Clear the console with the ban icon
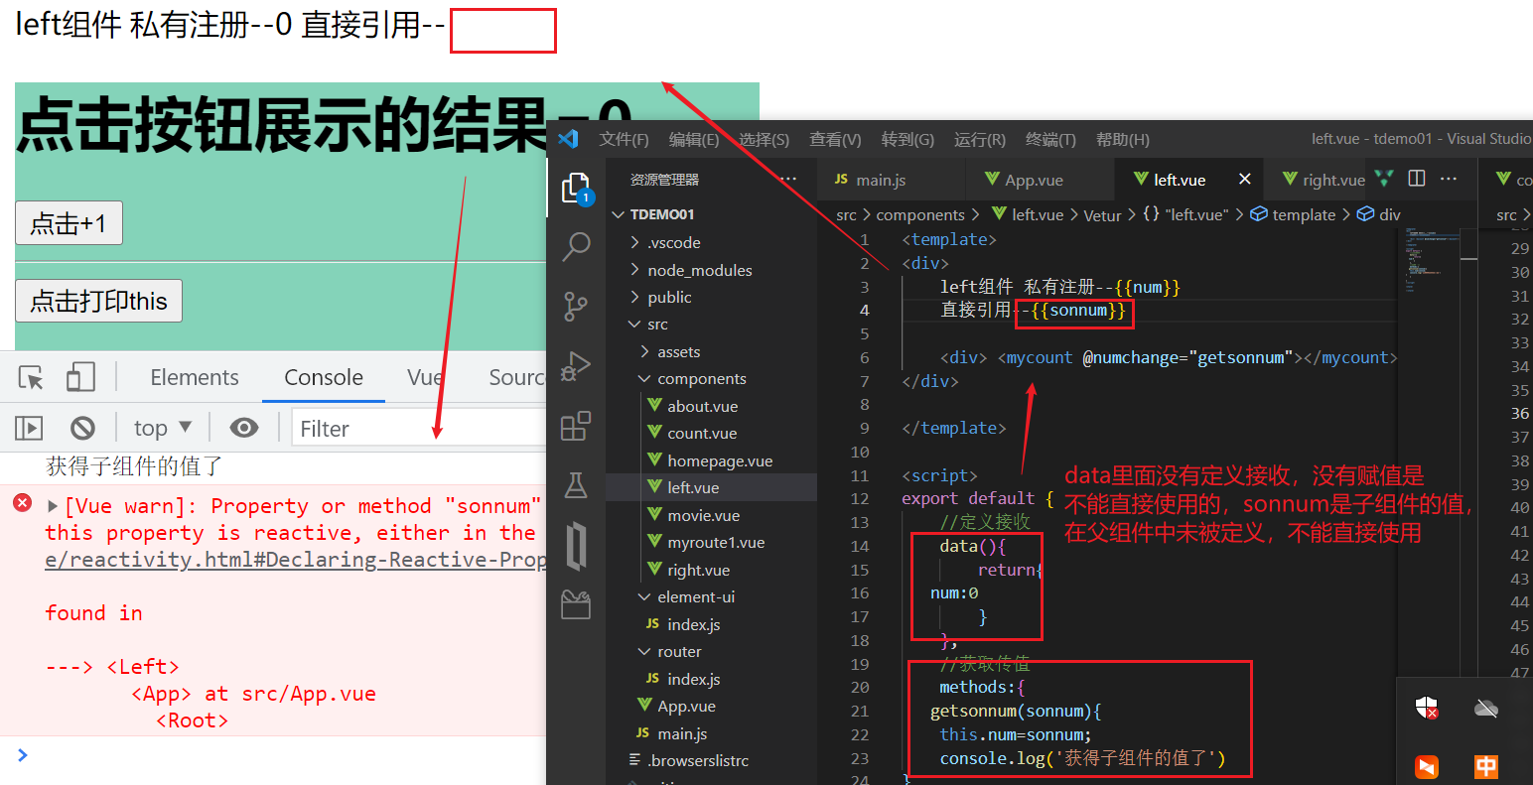The image size is (1533, 785). (82, 428)
